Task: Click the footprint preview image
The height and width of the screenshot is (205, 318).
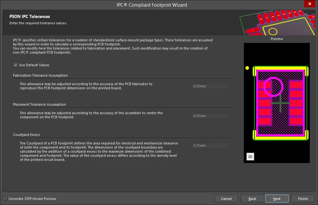Action: point(277,103)
